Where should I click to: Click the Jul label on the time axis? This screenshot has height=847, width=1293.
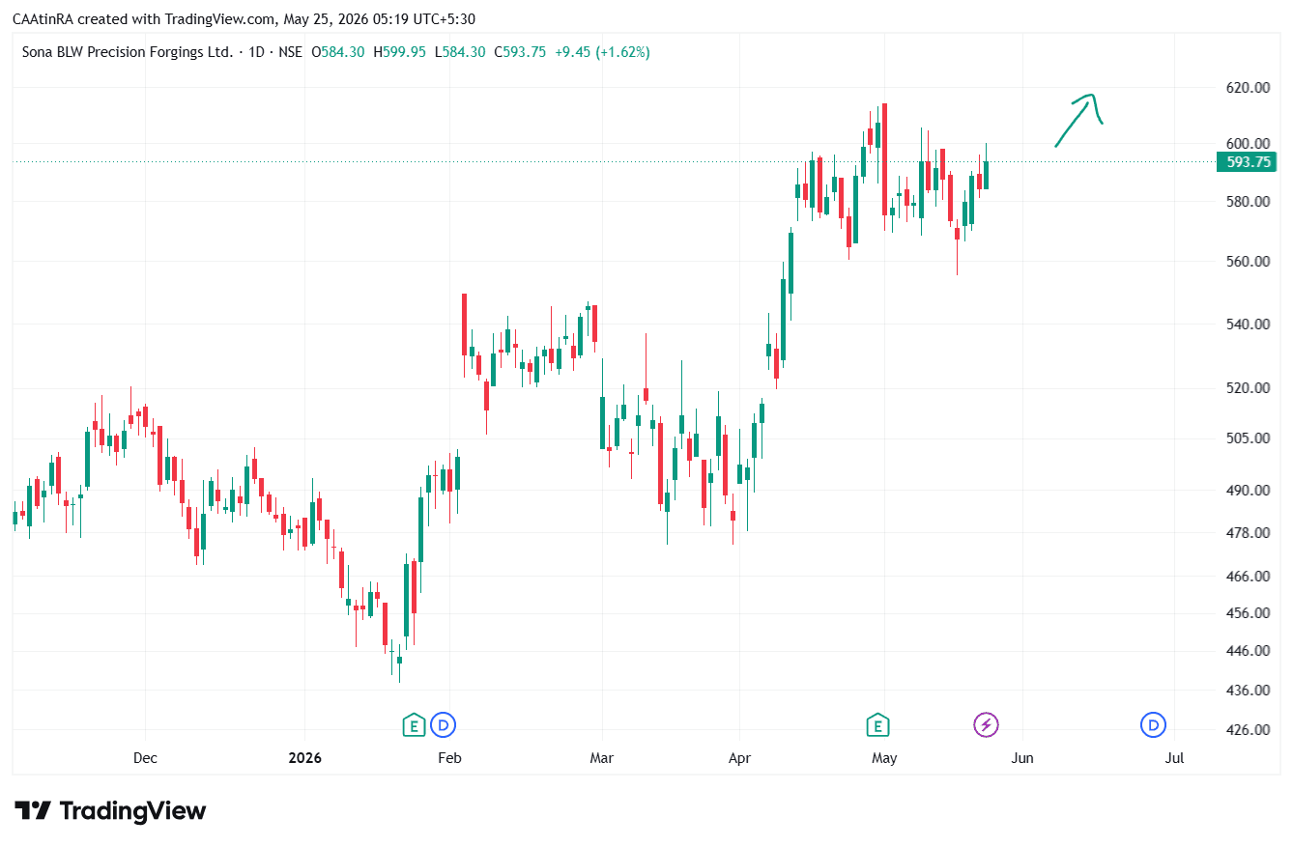1174,758
